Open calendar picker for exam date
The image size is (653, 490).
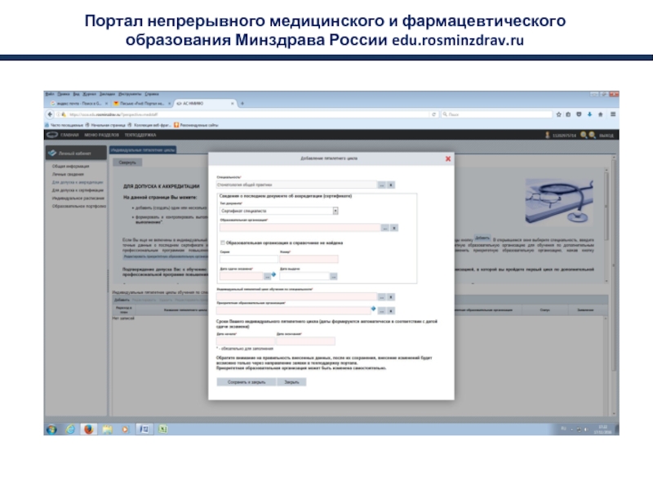266,276
